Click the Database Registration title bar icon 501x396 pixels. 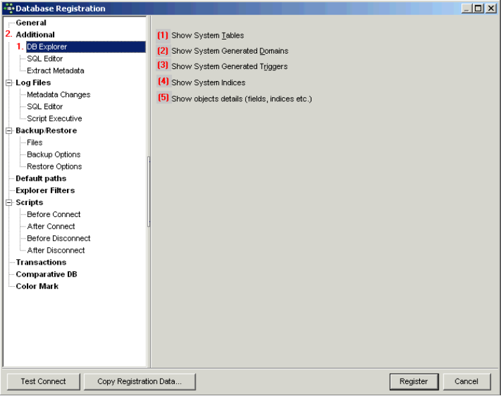(9, 8)
